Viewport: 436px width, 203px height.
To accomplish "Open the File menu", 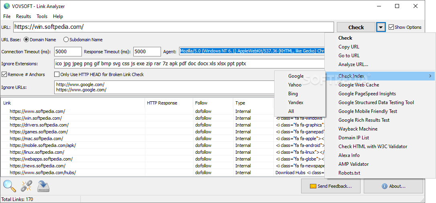I will pos(7,16).
